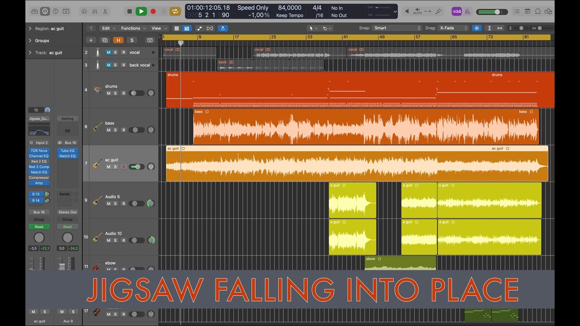Image resolution: width=580 pixels, height=326 pixels.
Task: Click the Tube EQ plugin slot
Action: coord(68,151)
